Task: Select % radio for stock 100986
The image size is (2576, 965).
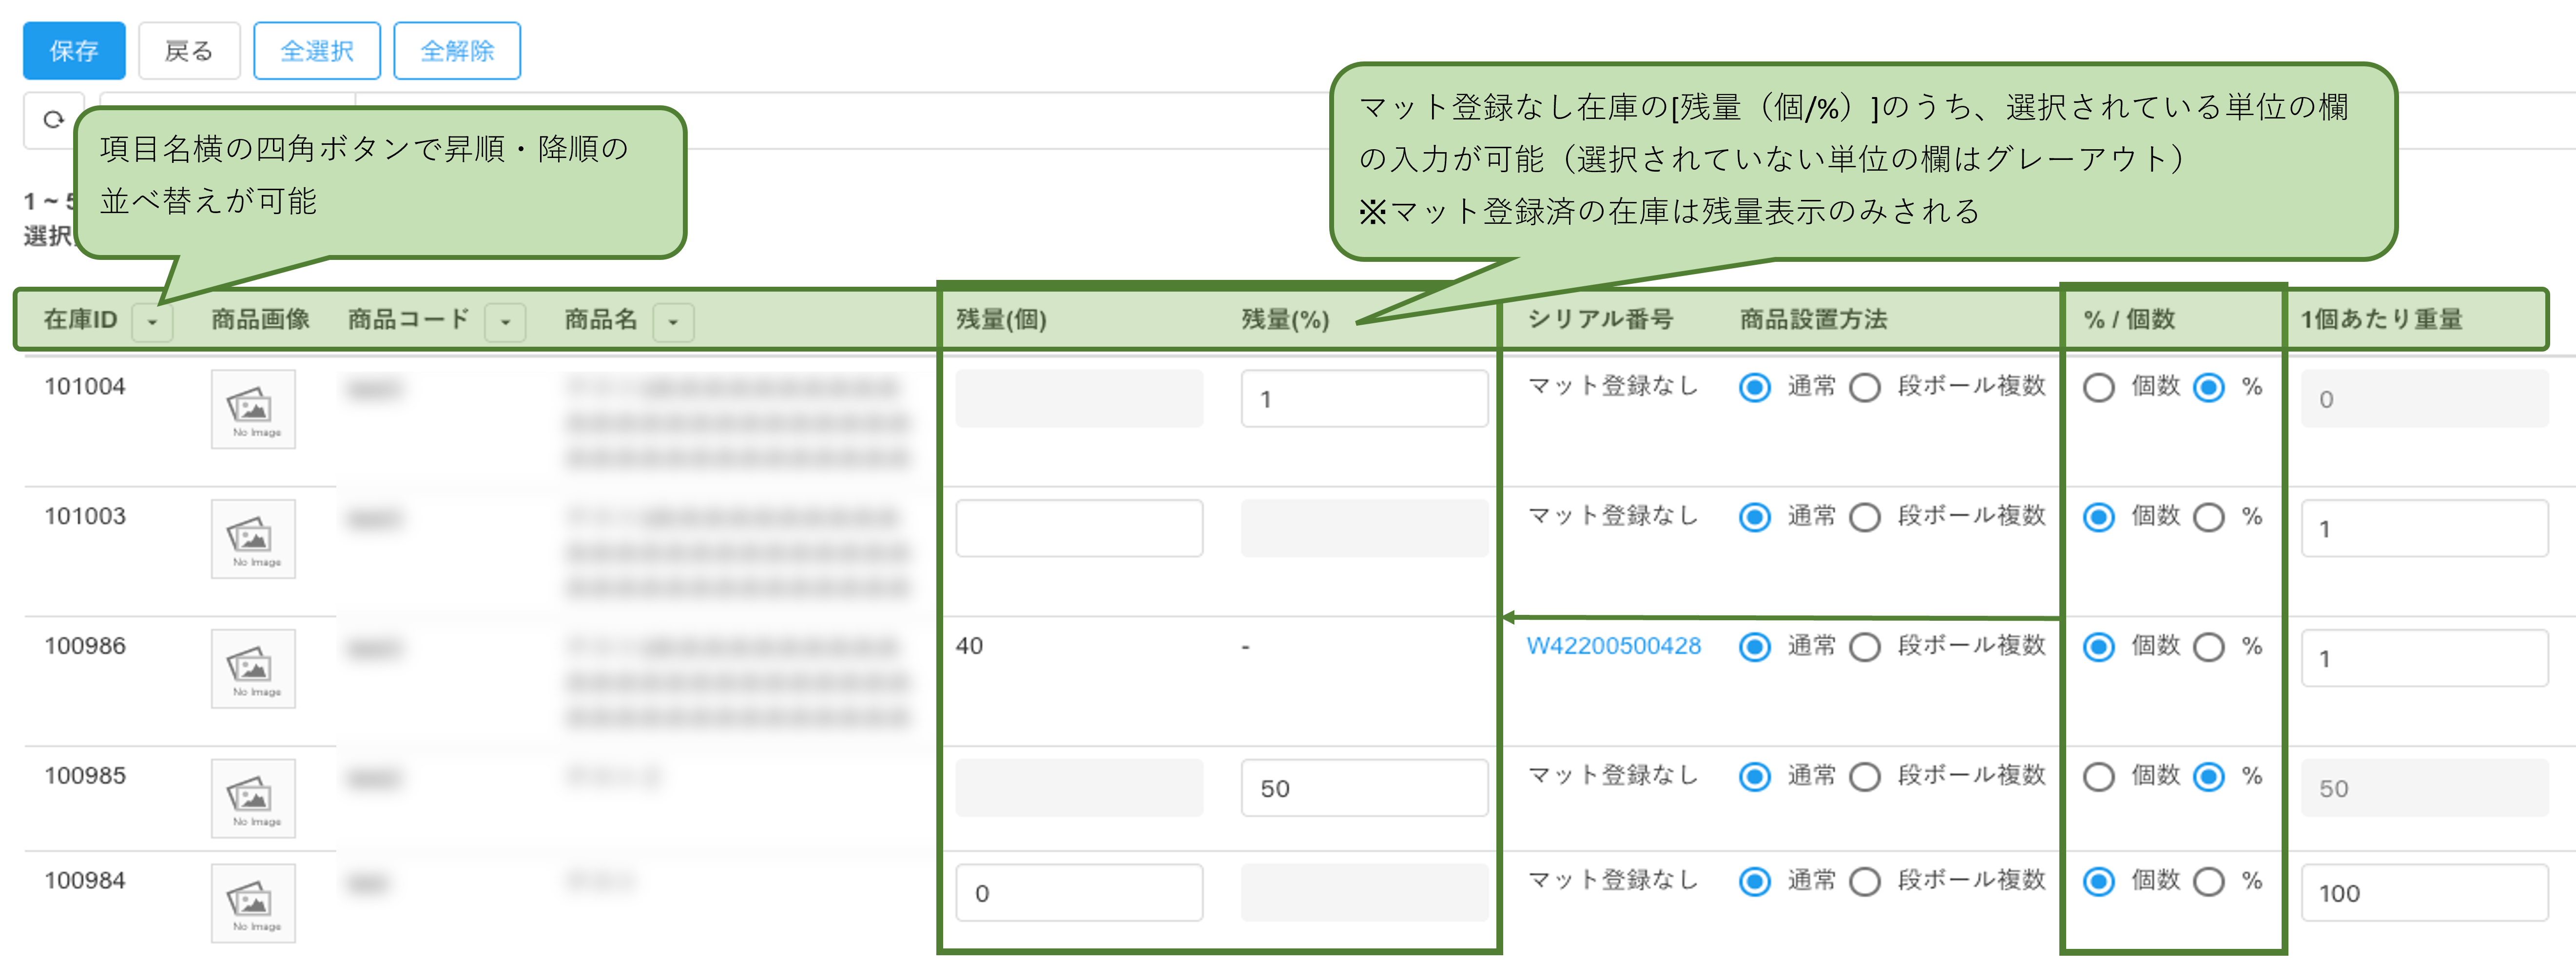Action: [x=2208, y=647]
